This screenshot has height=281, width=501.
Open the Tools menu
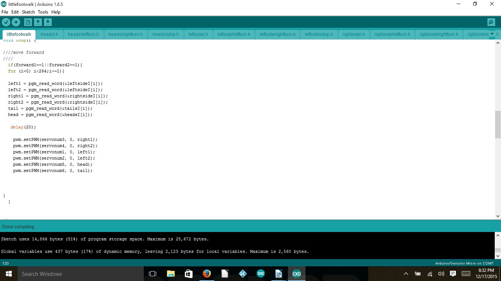(x=43, y=12)
